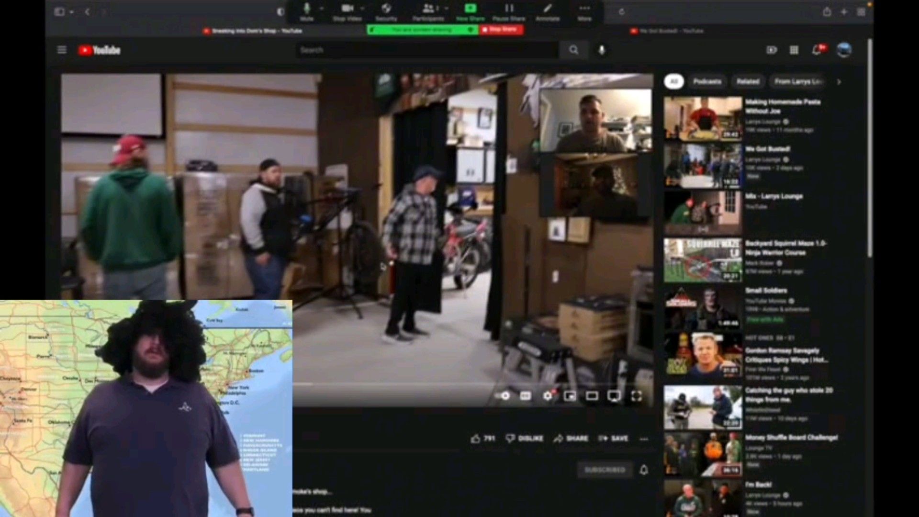This screenshot has width=919, height=517.
Task: Click the Dislike button
Action: pos(525,438)
